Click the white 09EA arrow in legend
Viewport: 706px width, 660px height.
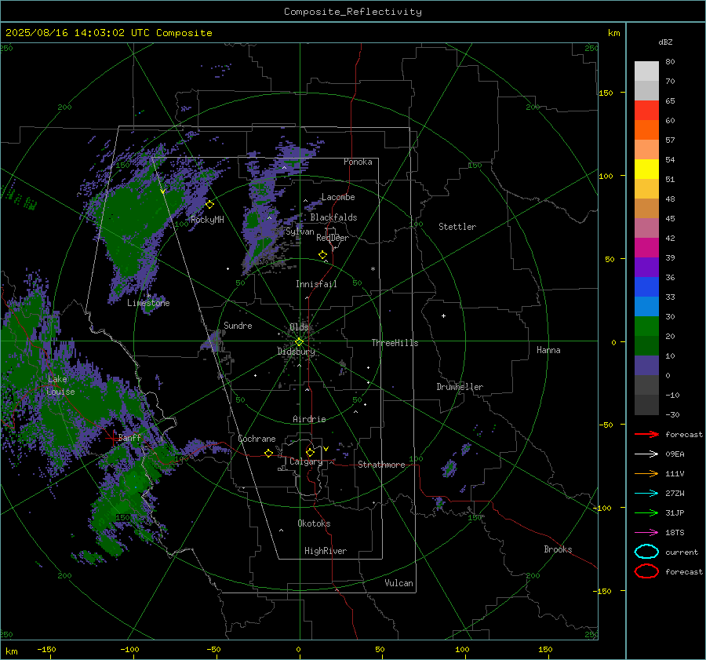[646, 454]
